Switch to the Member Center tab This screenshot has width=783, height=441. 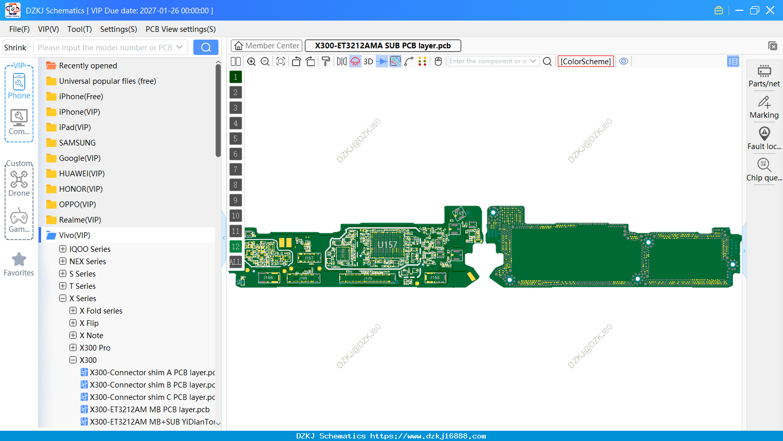[x=266, y=46]
